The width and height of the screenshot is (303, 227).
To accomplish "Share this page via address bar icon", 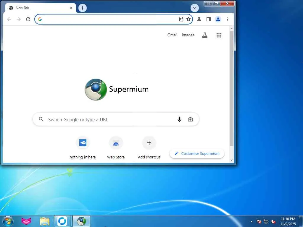I will point(181,19).
